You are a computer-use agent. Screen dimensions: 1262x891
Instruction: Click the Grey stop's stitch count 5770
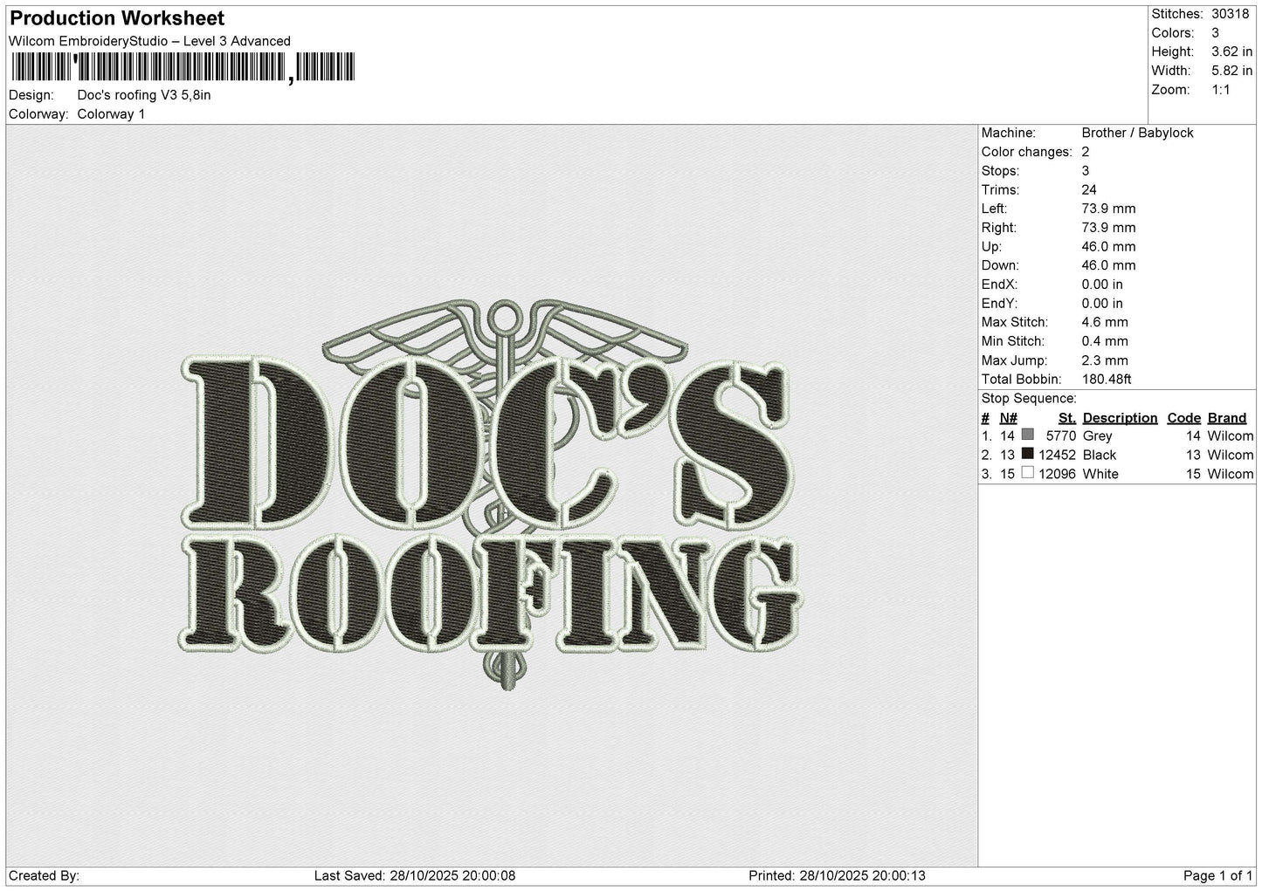click(x=1060, y=435)
